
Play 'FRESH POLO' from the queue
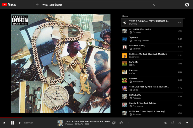152,113
